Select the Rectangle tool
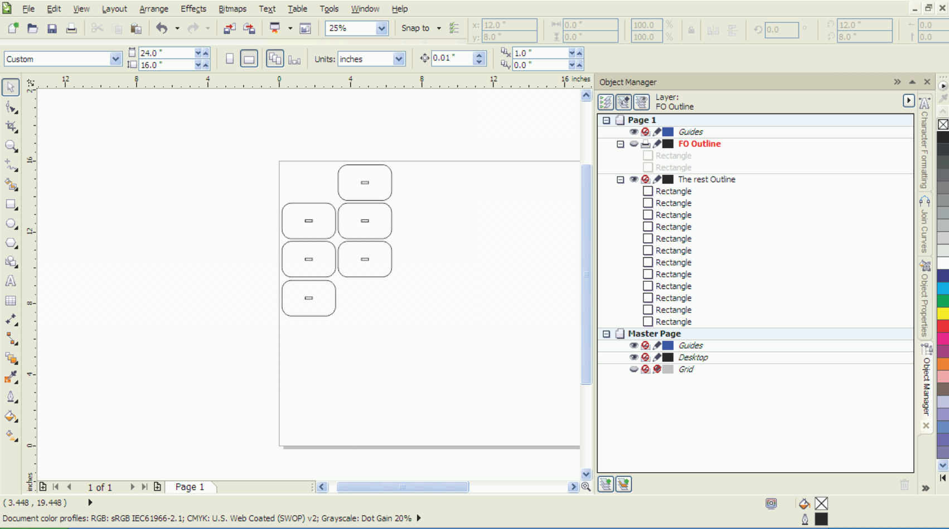949x529 pixels. click(x=11, y=204)
